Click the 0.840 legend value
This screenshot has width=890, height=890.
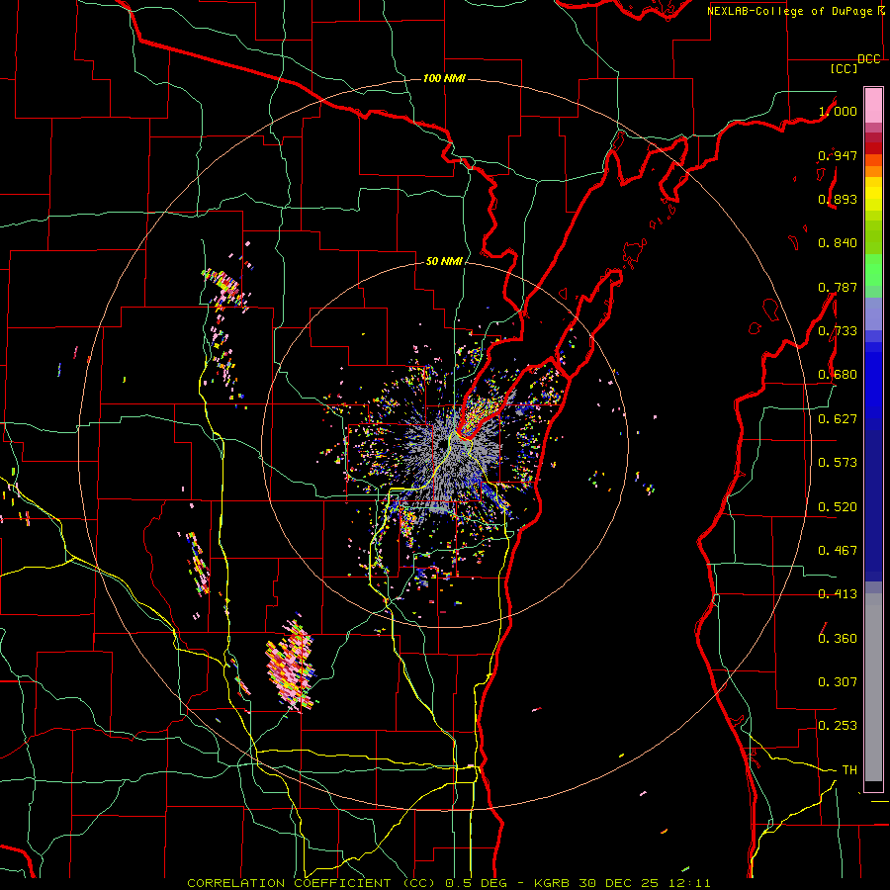pos(838,243)
